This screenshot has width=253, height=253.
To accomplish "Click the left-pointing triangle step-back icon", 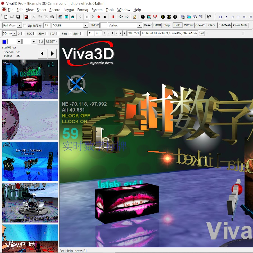I will click(x=80, y=17).
